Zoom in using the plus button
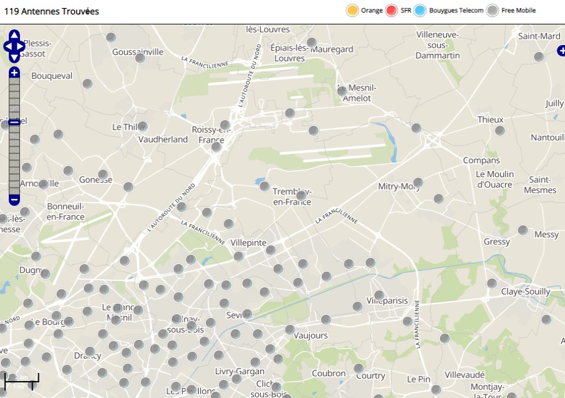The image size is (565, 398). pos(14,73)
